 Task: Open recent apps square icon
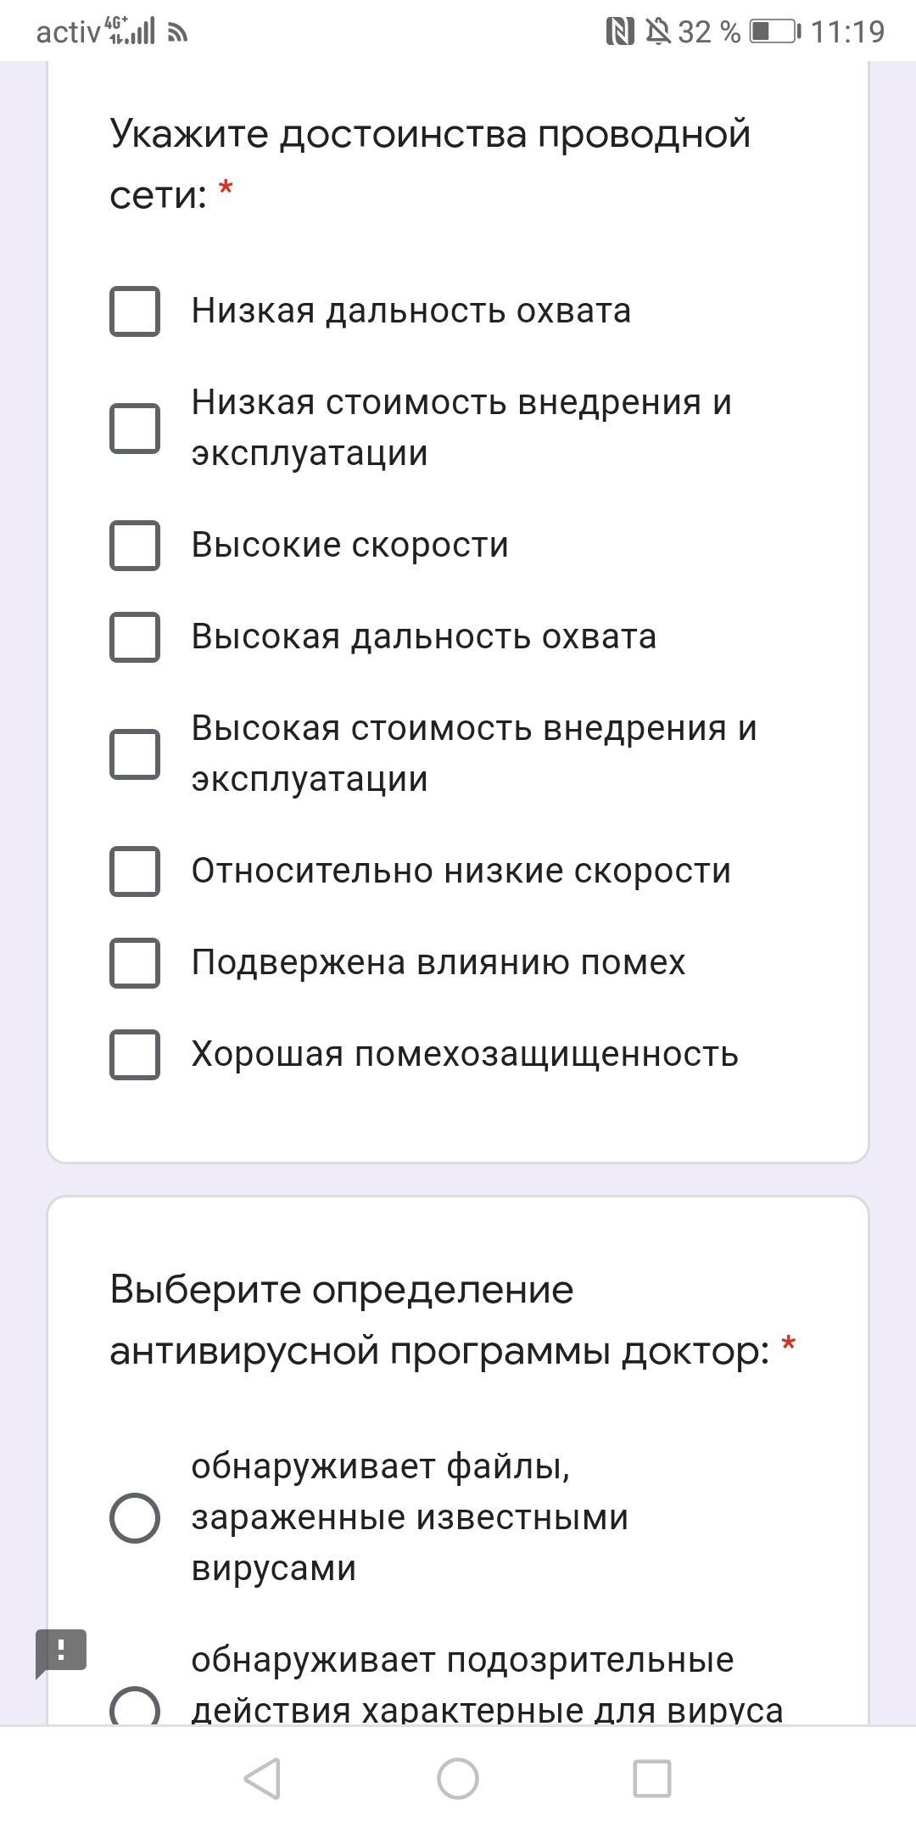(x=652, y=1778)
